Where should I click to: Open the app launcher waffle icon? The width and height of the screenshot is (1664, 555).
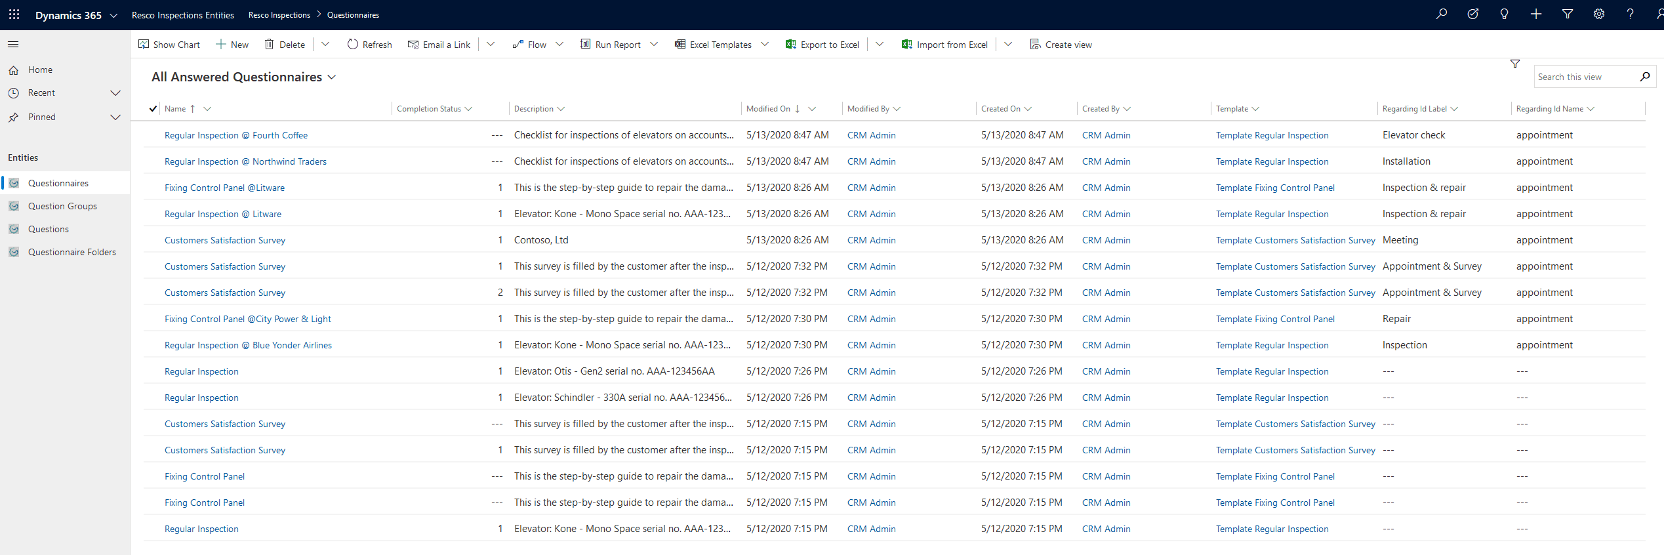(x=14, y=14)
